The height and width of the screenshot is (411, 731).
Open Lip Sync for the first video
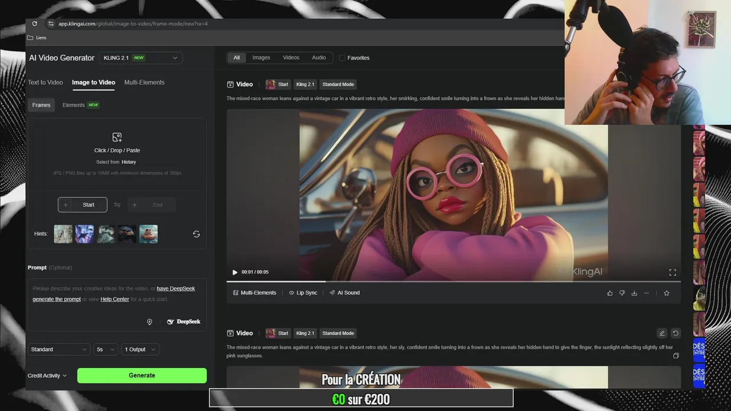303,293
